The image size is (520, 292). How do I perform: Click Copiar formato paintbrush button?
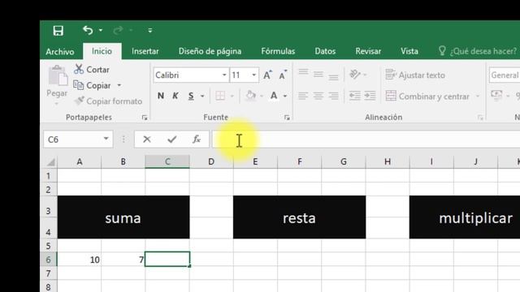point(108,101)
